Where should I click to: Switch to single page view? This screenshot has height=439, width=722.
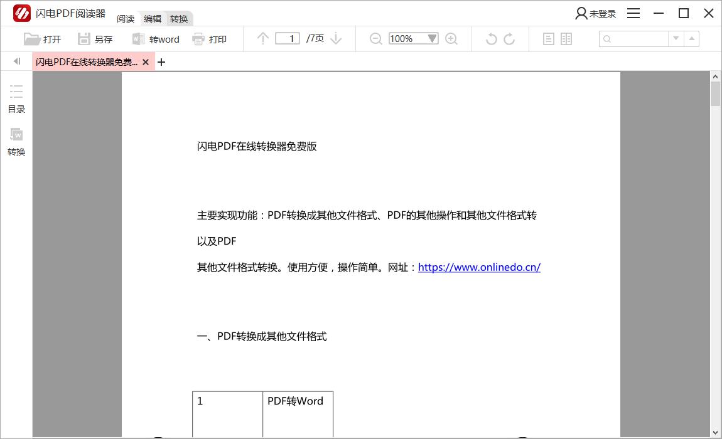coord(549,39)
